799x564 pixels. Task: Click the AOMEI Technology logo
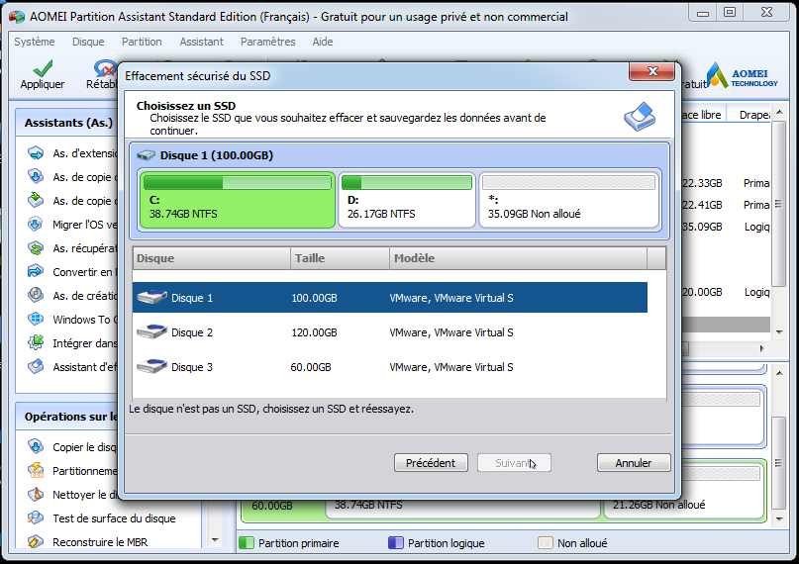tap(744, 76)
